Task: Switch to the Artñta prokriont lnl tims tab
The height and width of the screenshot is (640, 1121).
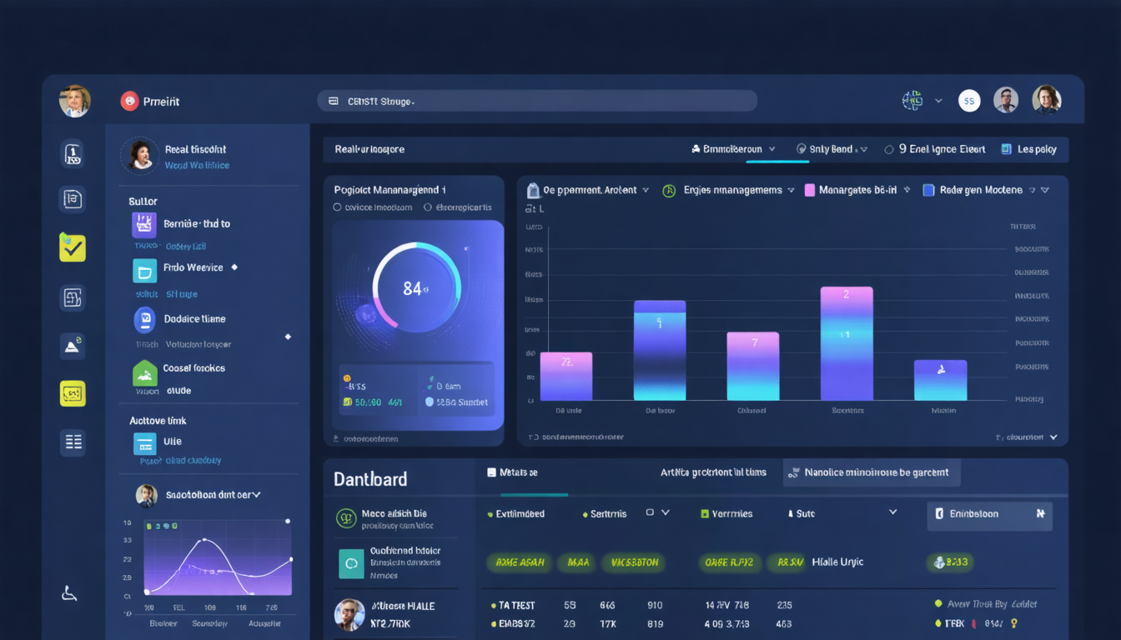Action: coord(713,472)
